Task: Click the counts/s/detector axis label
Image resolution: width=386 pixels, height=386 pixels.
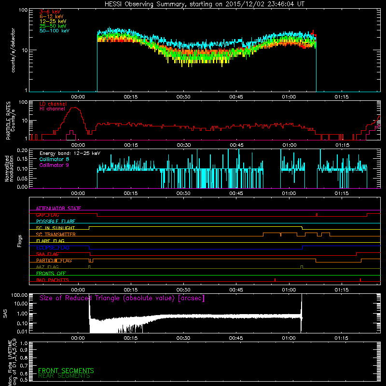Action: (13, 50)
